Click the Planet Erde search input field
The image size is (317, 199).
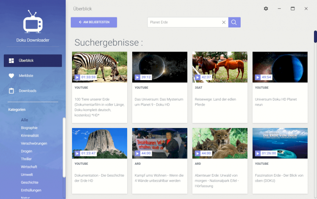click(x=184, y=22)
